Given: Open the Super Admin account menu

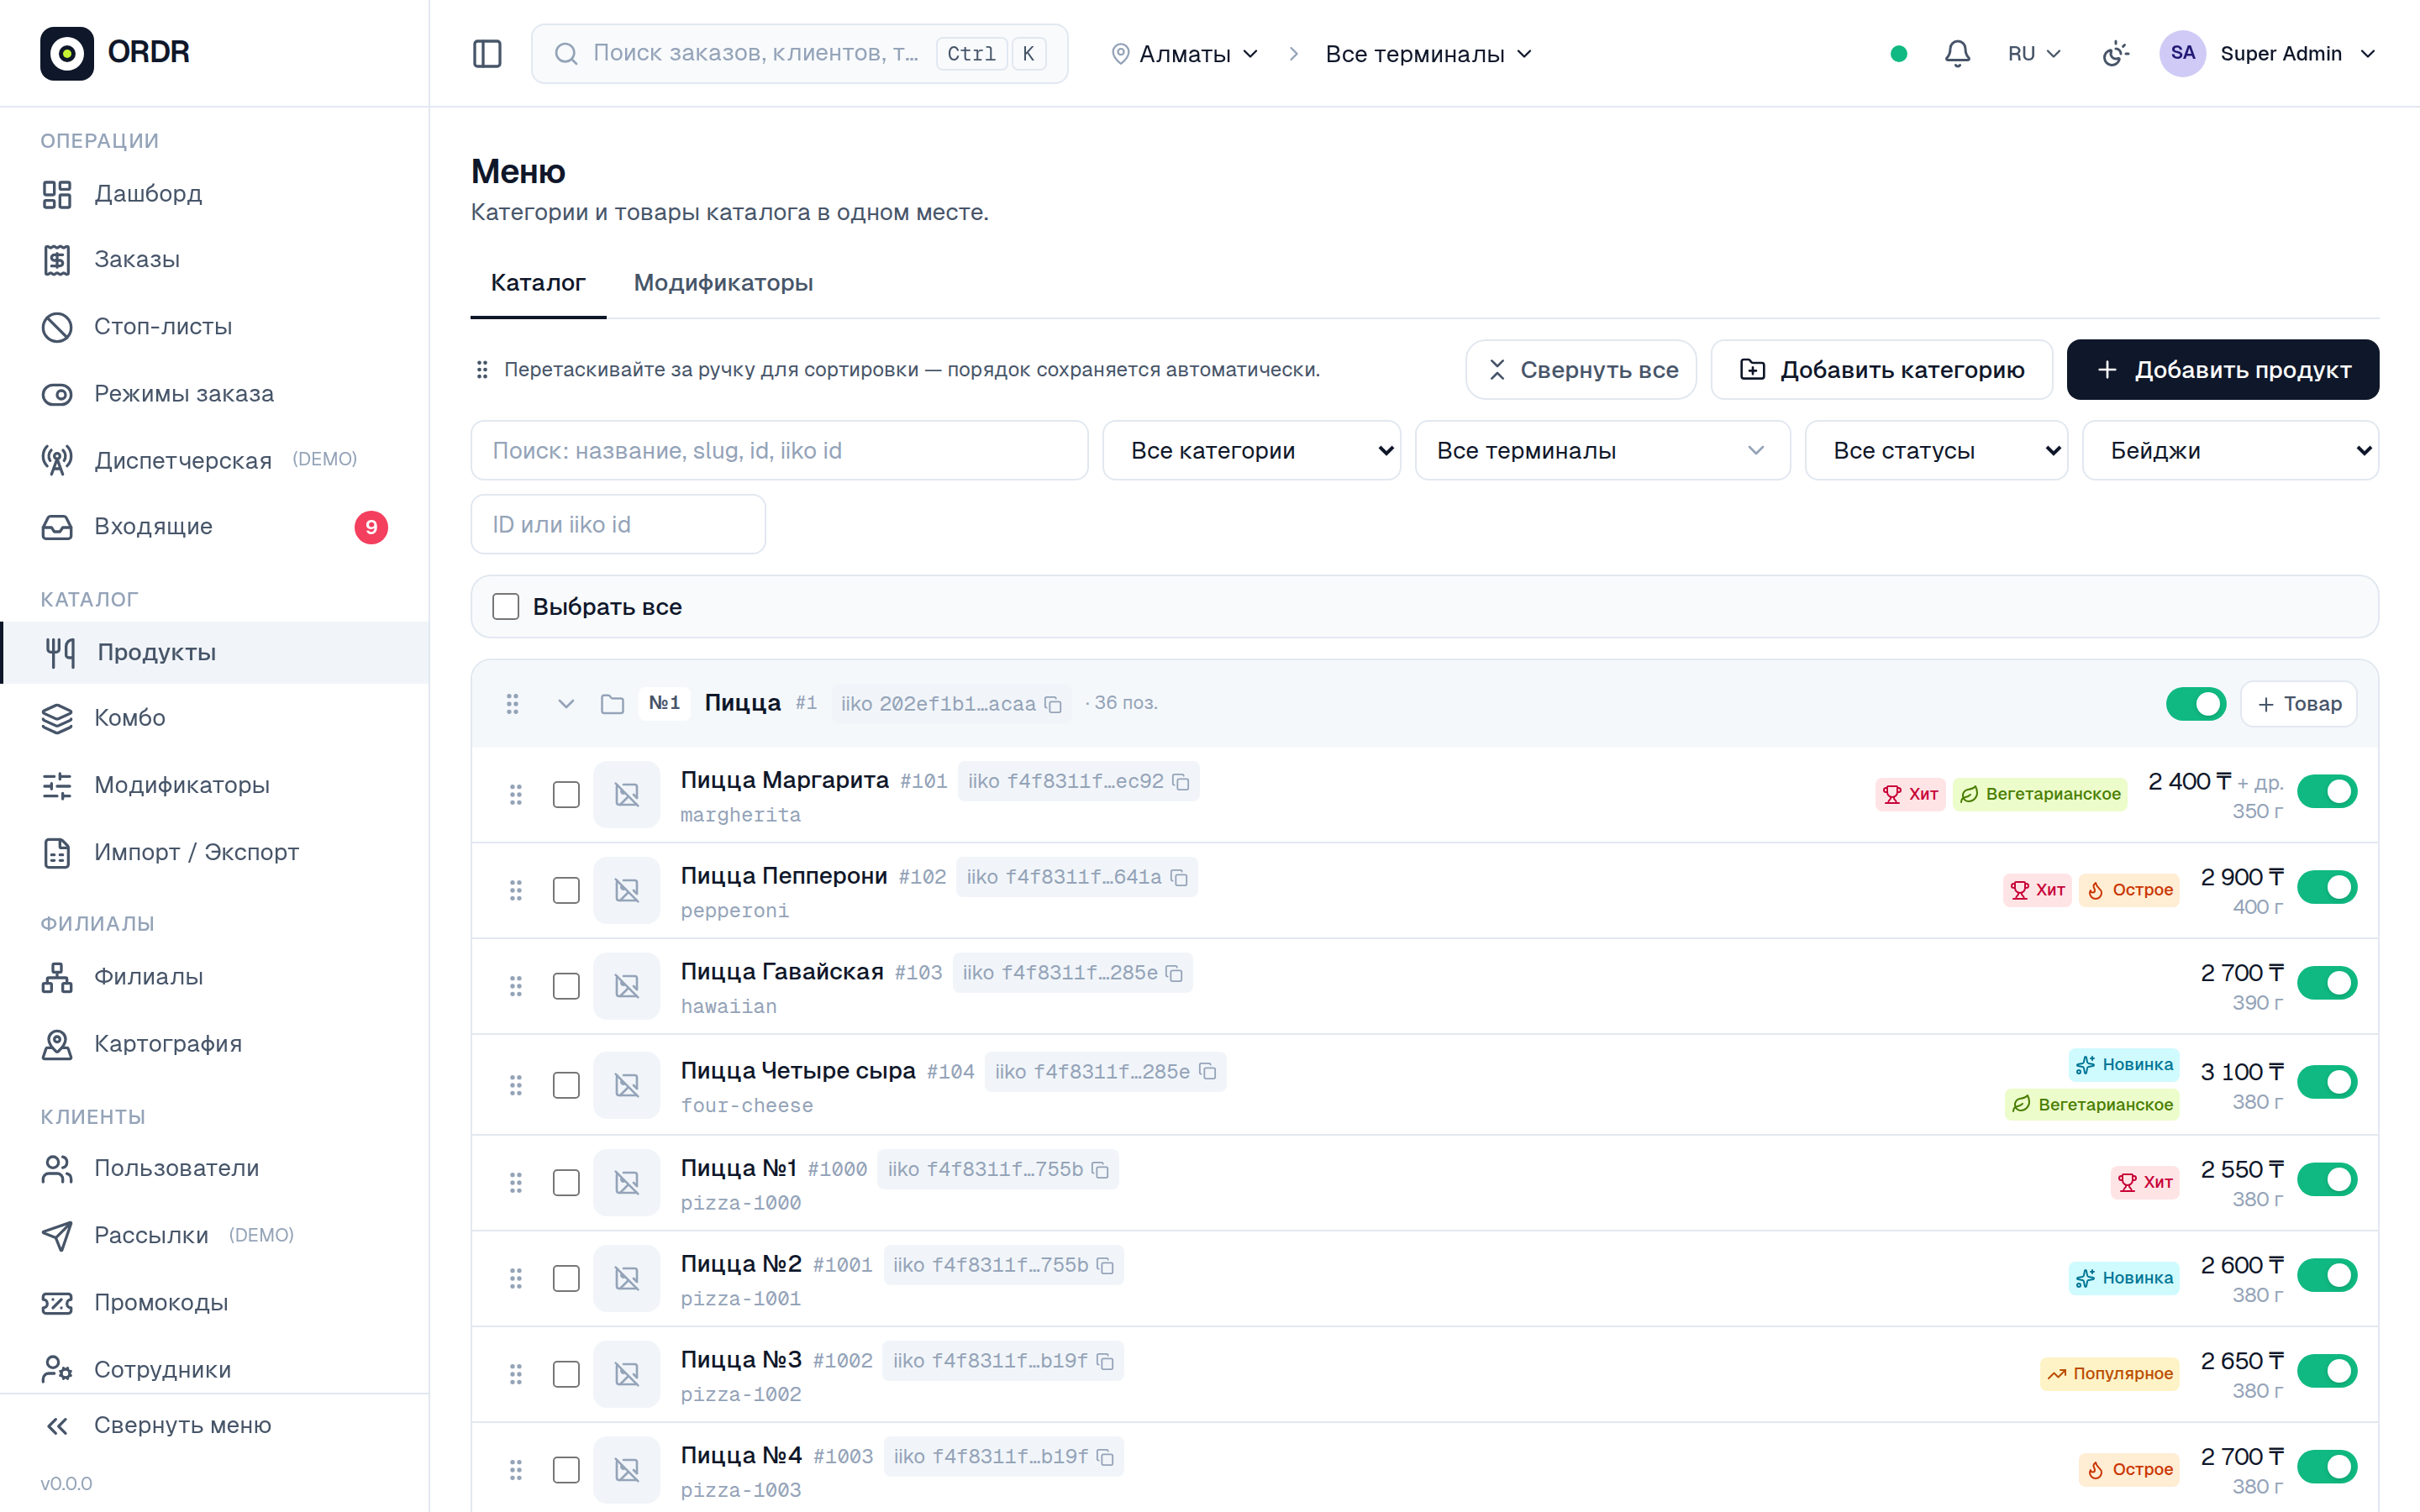Looking at the screenshot, I should pyautogui.click(x=2268, y=54).
